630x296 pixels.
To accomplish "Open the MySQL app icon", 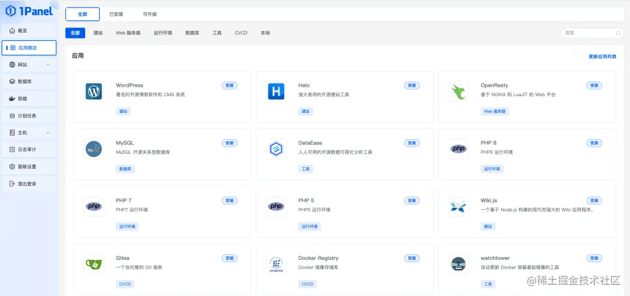I will (x=93, y=149).
